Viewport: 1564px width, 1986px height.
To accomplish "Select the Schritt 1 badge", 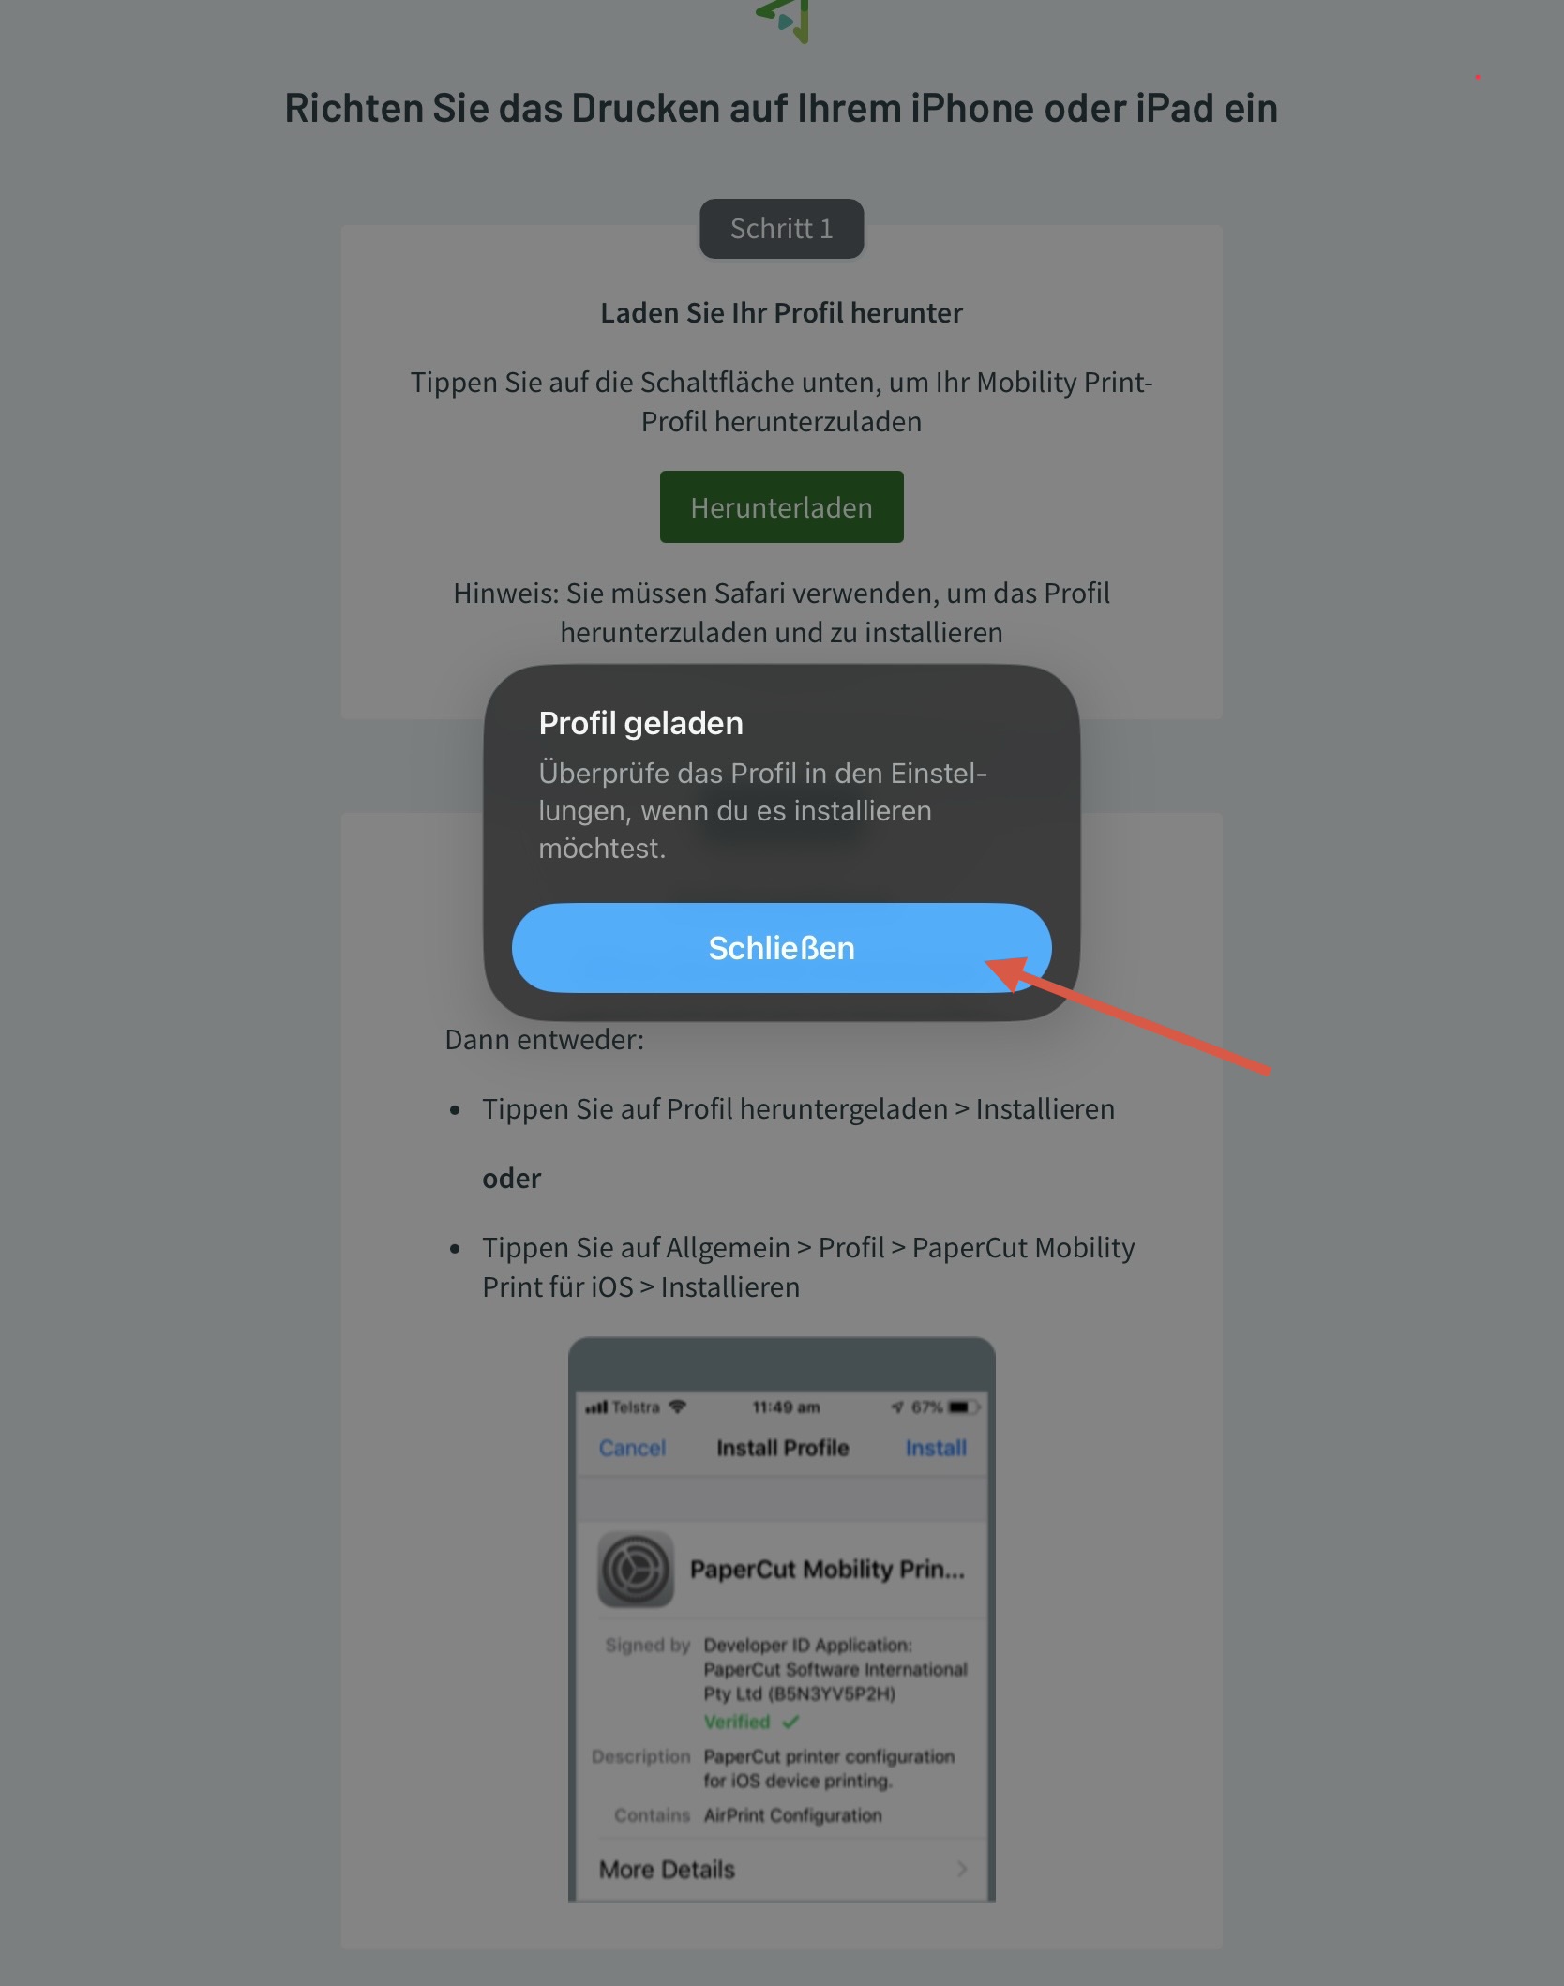I will (781, 229).
